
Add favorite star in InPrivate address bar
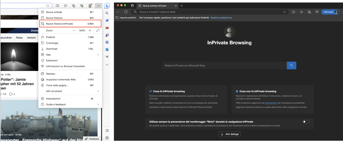pos(284,12)
